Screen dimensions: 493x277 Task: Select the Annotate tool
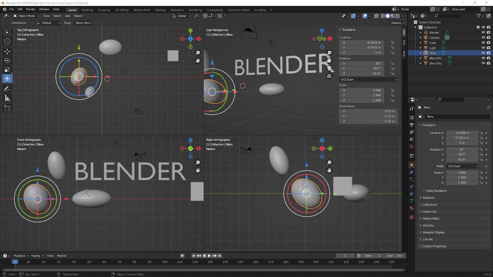(x=7, y=89)
